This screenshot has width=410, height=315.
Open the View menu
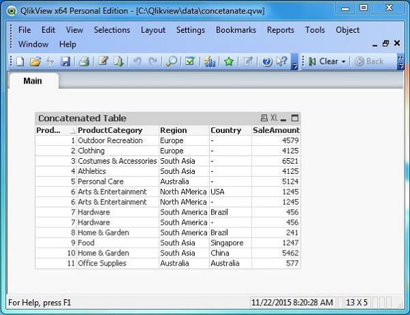(x=74, y=30)
